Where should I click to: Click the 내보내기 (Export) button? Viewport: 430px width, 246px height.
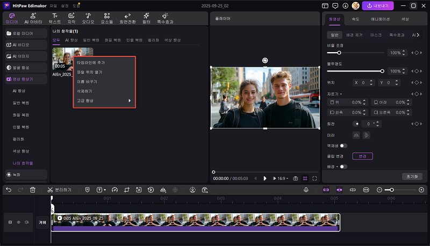[377, 5]
